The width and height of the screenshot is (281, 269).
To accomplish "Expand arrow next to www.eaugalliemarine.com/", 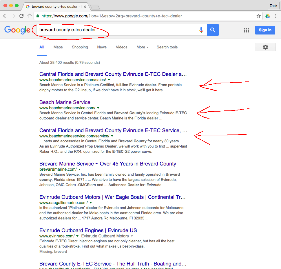I will 91,203.
